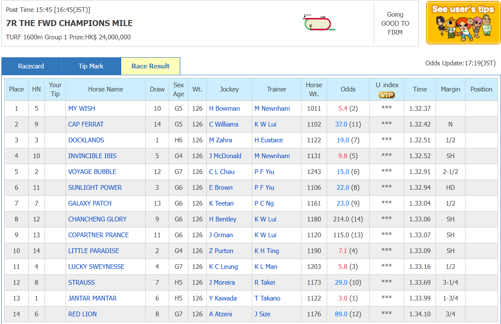View jockey M Zahra profile
Image resolution: width=501 pixels, height=324 pixels.
[221, 140]
